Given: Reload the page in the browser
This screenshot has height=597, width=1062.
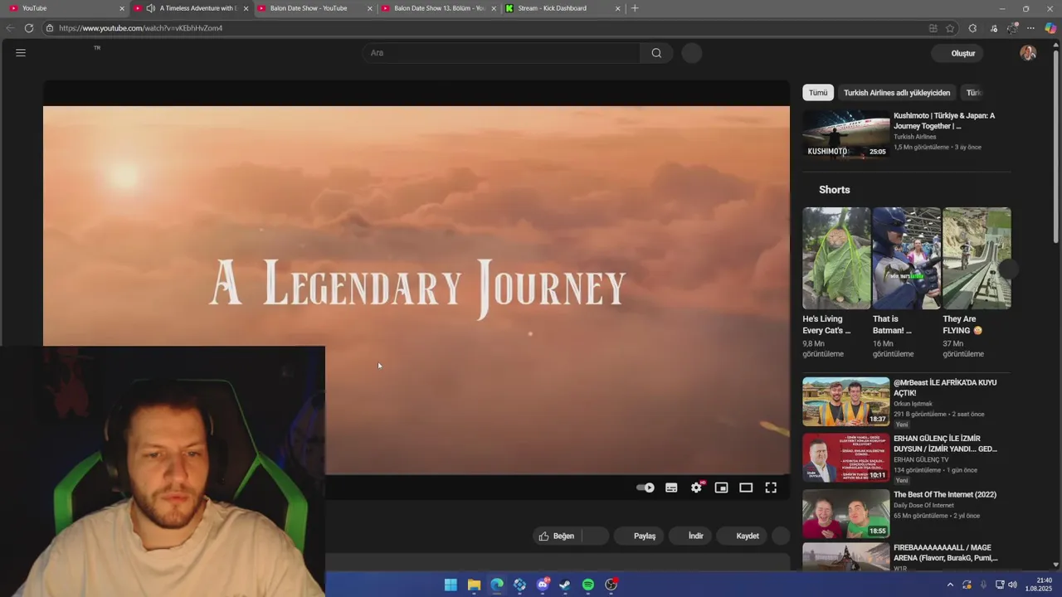Looking at the screenshot, I should [x=29, y=28].
